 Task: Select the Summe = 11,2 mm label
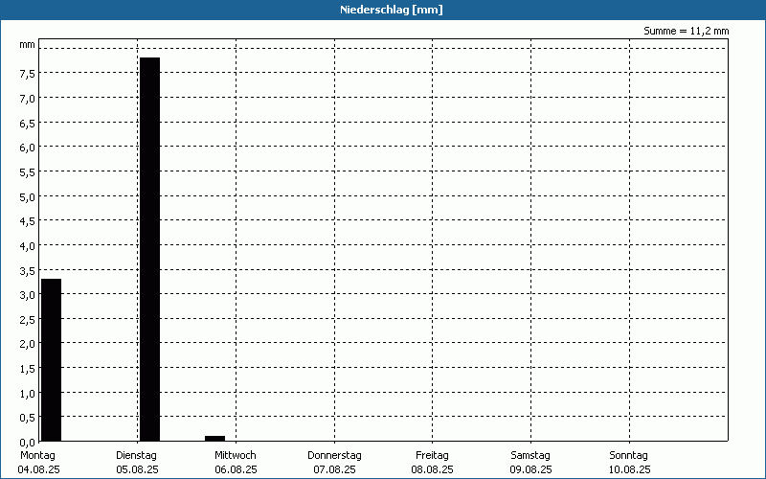click(686, 31)
